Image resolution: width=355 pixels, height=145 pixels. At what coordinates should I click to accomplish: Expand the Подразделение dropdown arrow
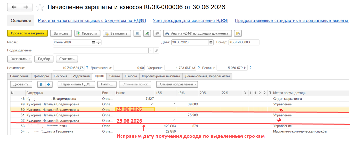pos(151,50)
